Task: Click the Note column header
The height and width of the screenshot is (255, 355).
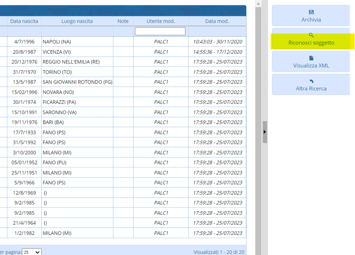Action: coord(123,21)
